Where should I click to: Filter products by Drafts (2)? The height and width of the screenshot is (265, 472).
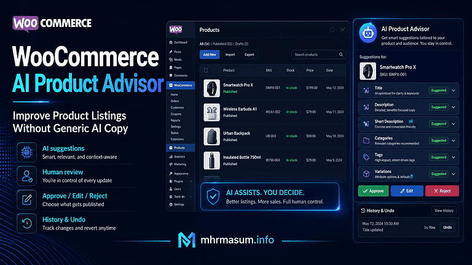tap(242, 44)
